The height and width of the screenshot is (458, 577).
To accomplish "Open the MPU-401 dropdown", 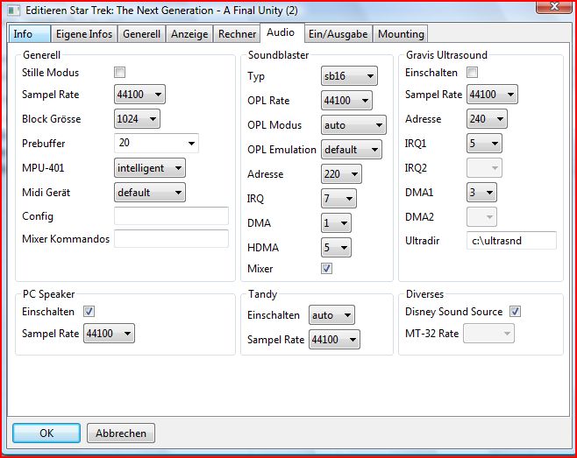I will (150, 167).
